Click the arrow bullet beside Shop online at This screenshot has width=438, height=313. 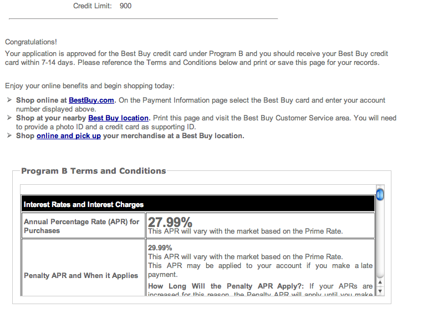click(9, 100)
